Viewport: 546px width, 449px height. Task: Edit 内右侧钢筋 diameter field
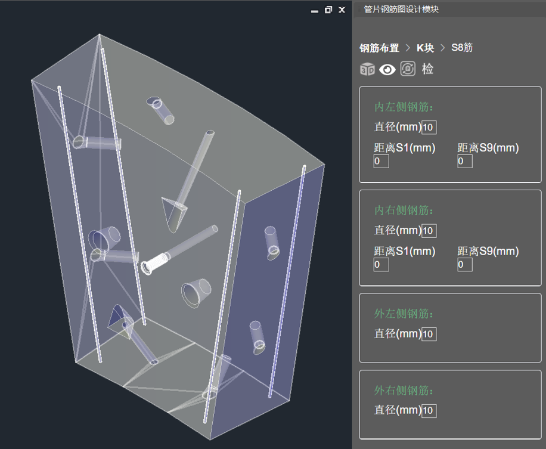pos(429,231)
